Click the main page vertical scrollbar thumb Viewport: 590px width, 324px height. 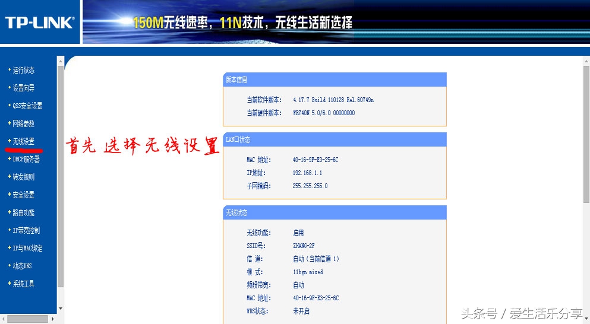click(x=586, y=135)
